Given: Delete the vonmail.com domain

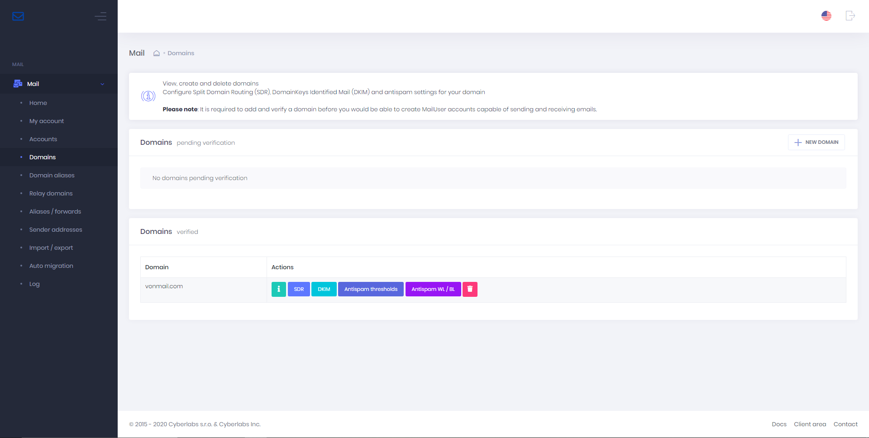Looking at the screenshot, I should pos(470,289).
